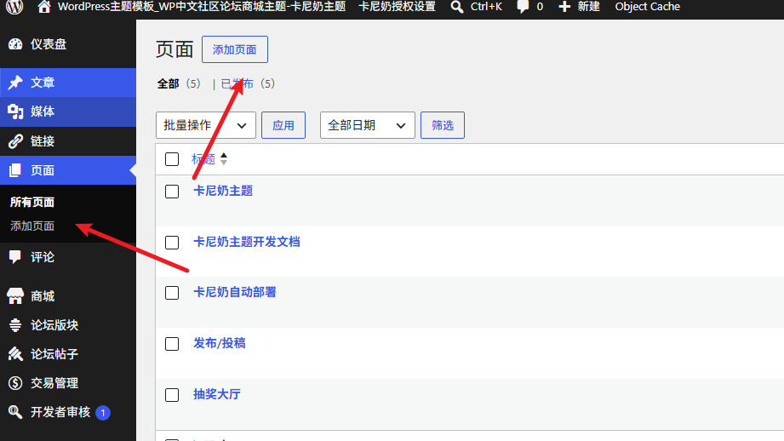The image size is (784, 441).
Task: Click the 应用 apply button
Action: click(283, 125)
